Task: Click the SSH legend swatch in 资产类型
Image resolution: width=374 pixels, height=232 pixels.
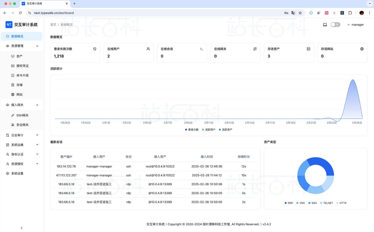Action: pos(310,203)
